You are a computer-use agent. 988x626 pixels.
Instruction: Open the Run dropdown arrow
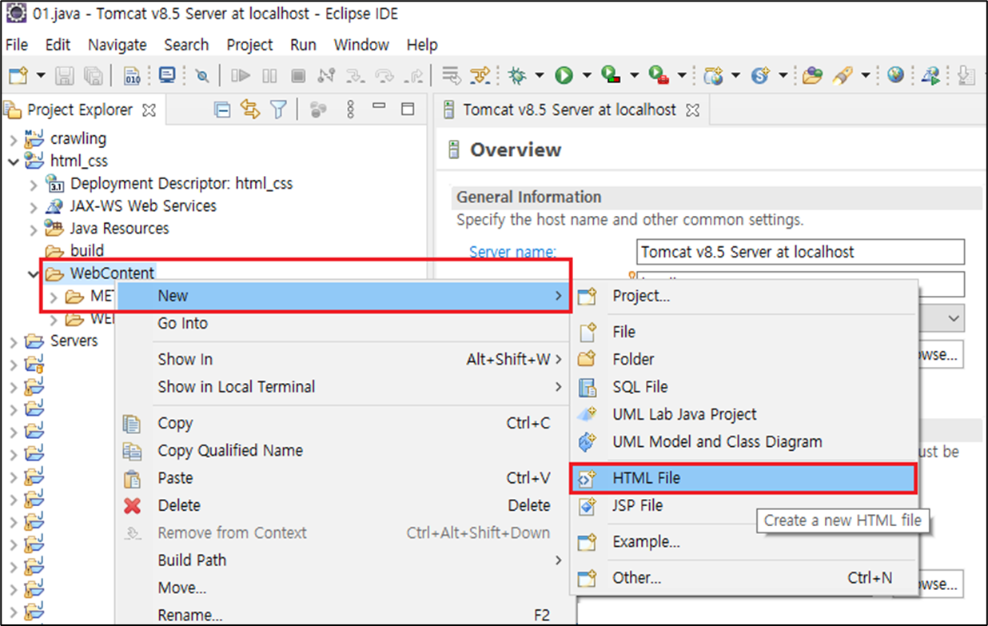point(586,76)
